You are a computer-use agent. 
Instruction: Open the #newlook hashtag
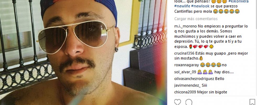[199, 6]
